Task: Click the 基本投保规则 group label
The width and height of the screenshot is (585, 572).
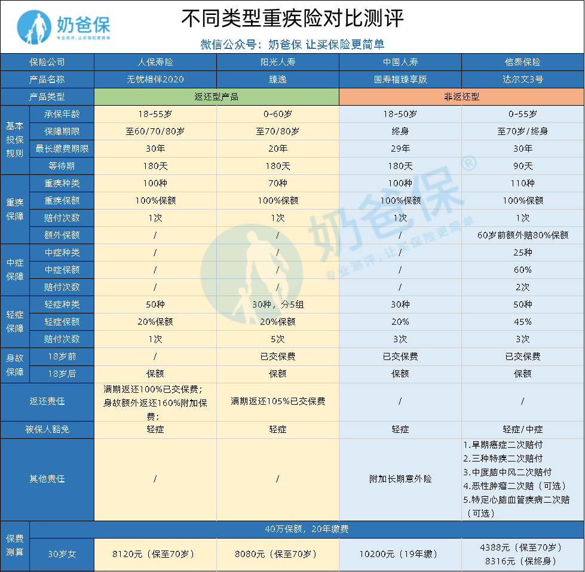Action: pos(15,140)
